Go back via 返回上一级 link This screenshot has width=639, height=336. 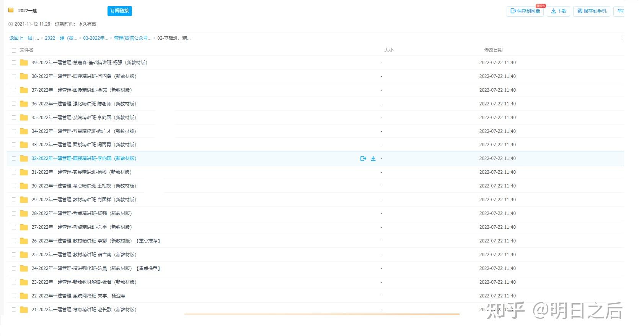click(21, 38)
